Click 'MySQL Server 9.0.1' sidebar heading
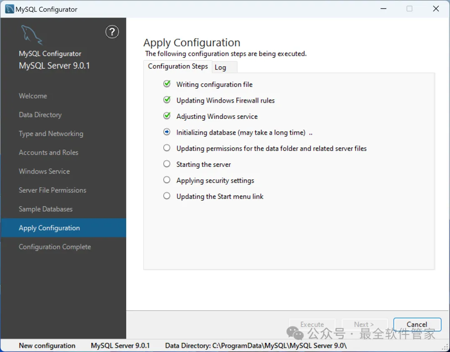 [x=54, y=65]
